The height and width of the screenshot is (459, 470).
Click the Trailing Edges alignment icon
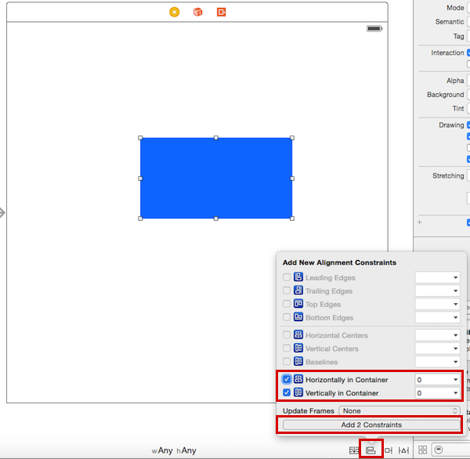(298, 290)
